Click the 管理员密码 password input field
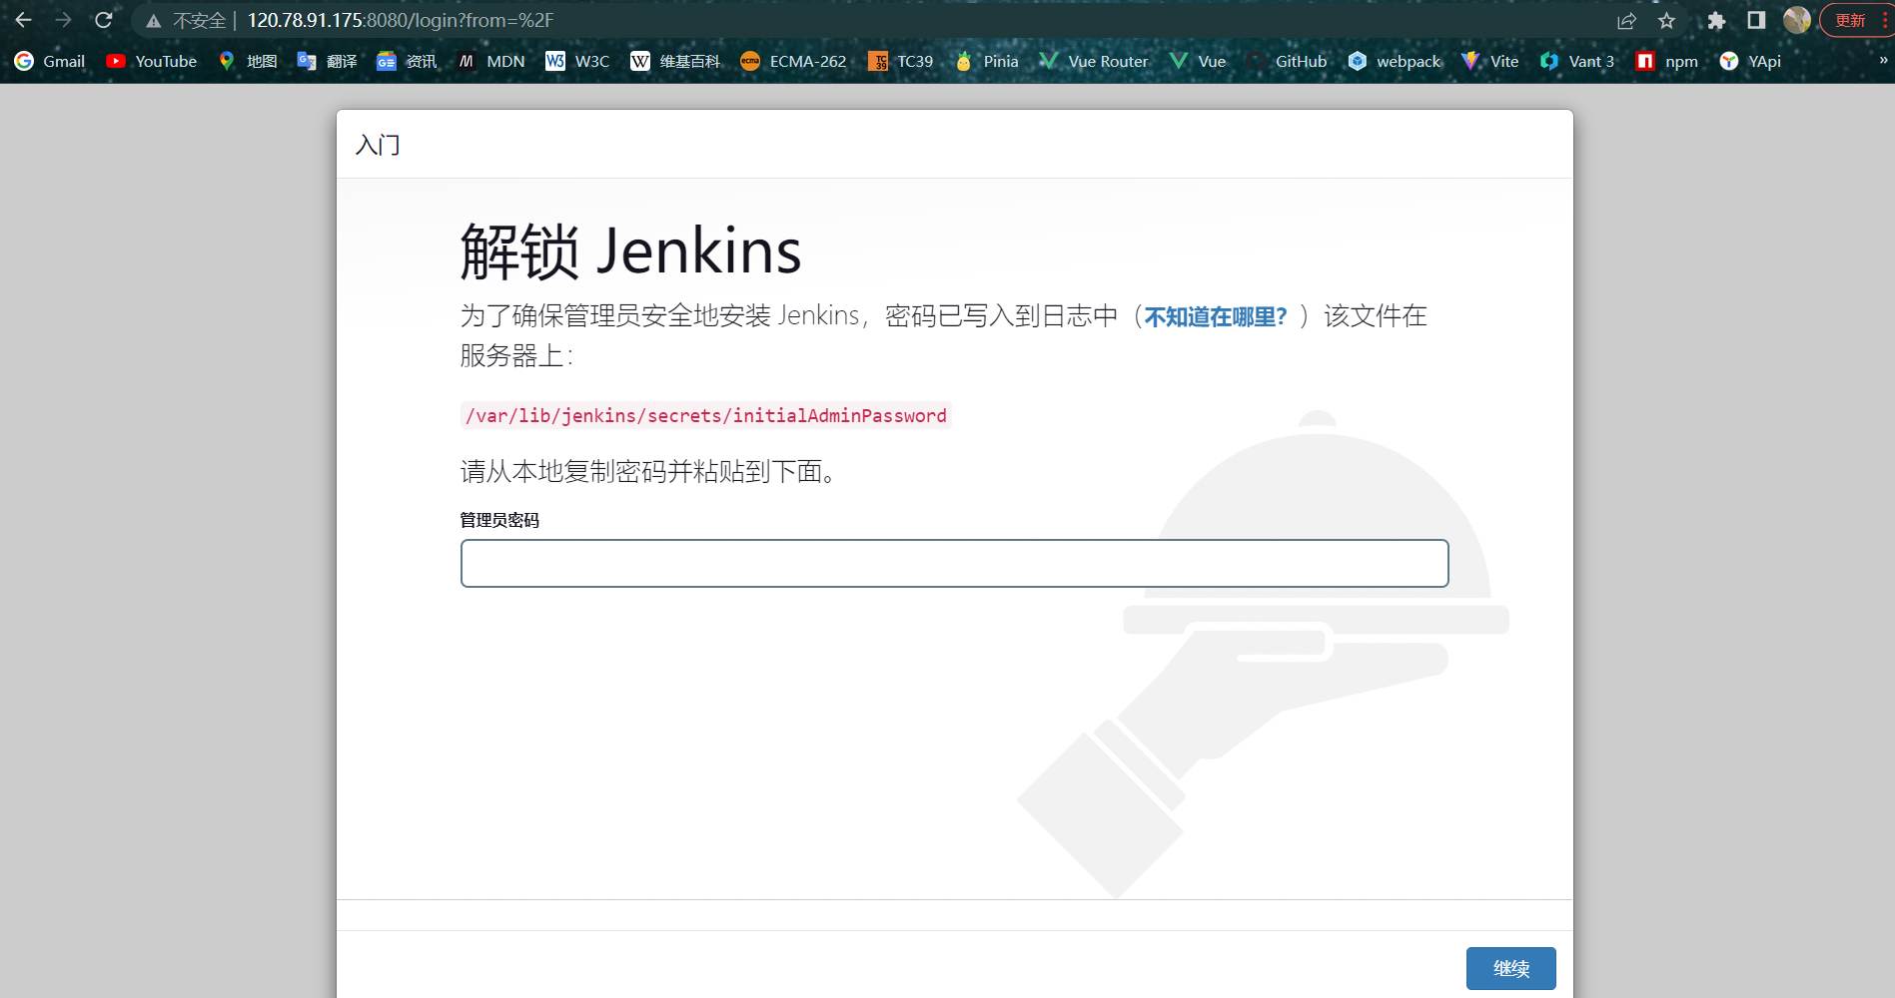 point(954,564)
